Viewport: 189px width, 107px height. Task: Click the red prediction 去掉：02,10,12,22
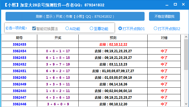tap(113, 45)
